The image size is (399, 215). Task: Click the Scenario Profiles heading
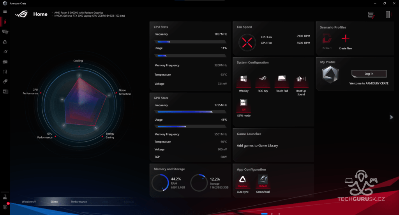click(x=333, y=27)
